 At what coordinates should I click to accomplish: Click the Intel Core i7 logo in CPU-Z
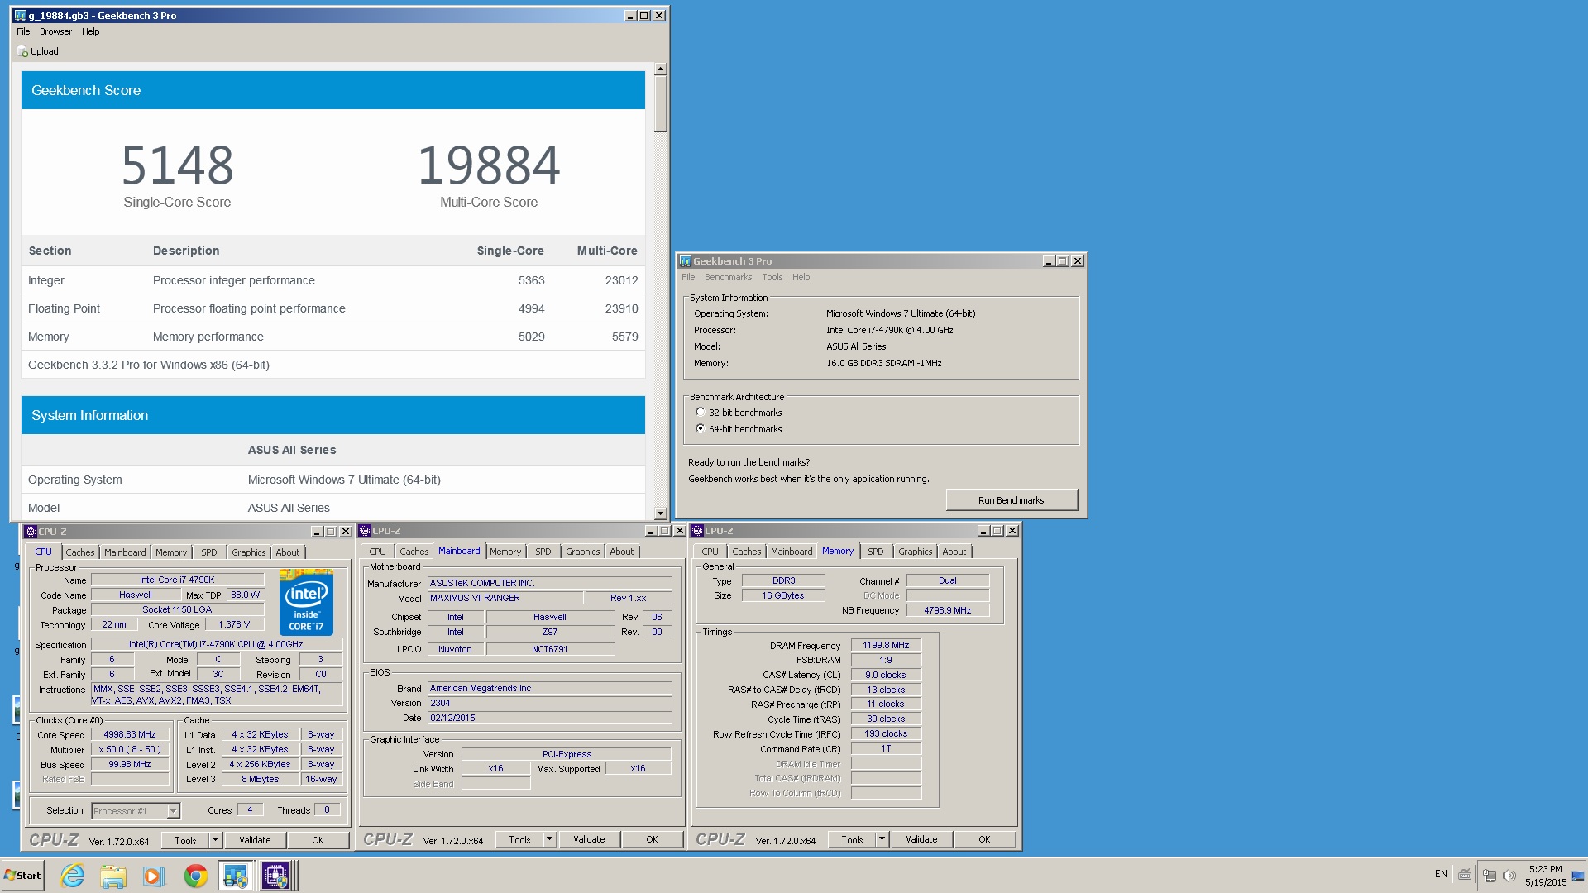[x=306, y=602]
